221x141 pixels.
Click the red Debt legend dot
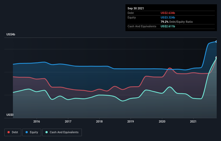[x=9, y=132]
